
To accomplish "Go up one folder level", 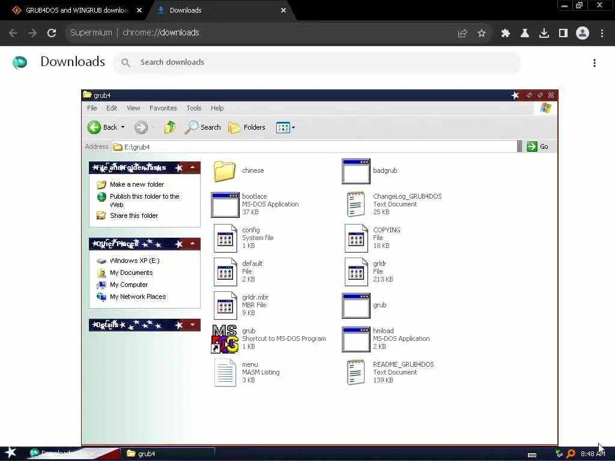I will (x=170, y=127).
